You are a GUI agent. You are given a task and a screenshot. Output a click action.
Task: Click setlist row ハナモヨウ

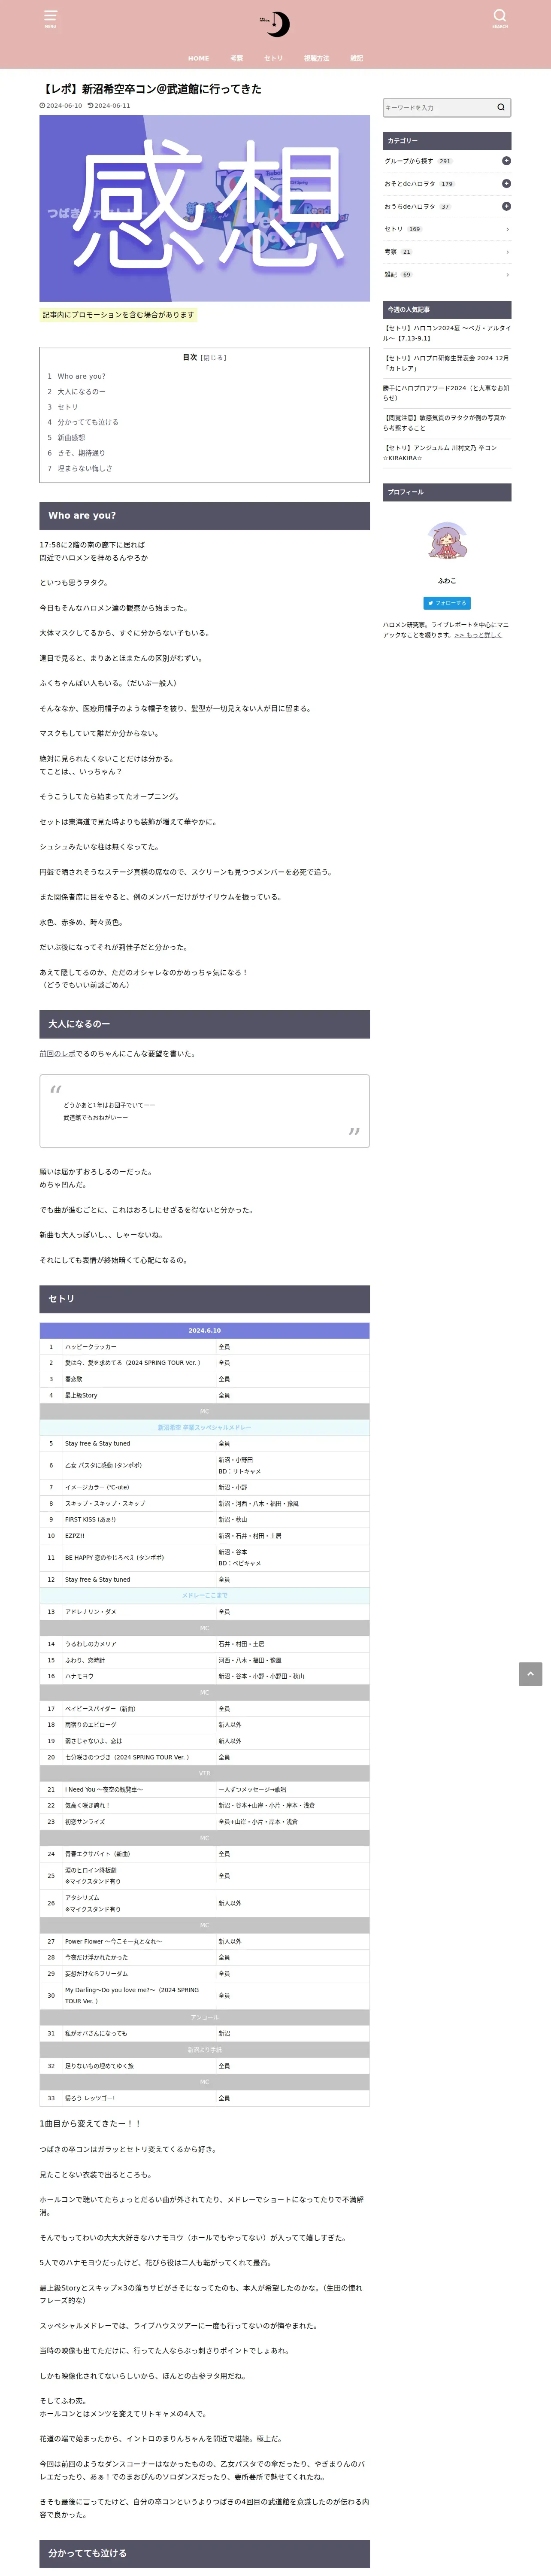point(204,1676)
